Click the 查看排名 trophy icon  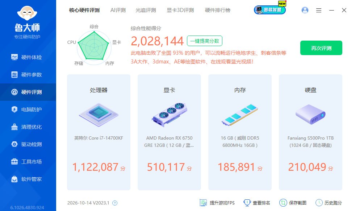pyautogui.click(x=247, y=203)
